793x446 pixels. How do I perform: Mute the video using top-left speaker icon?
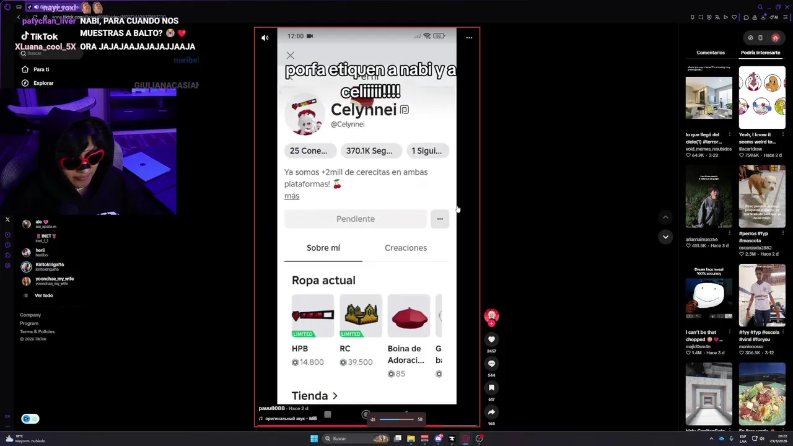pos(265,38)
